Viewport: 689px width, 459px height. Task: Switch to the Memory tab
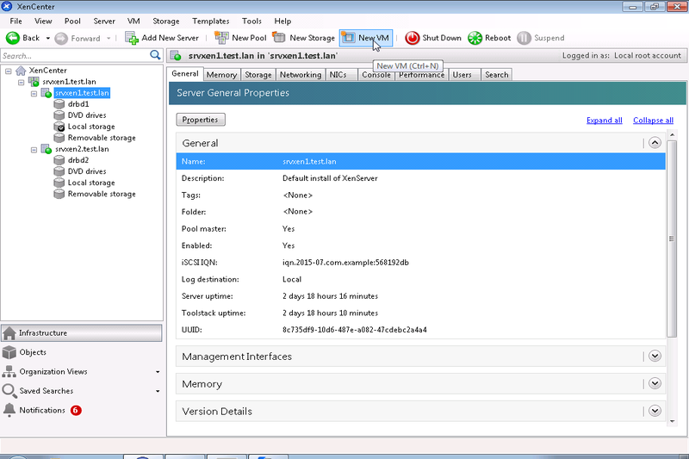coord(221,75)
